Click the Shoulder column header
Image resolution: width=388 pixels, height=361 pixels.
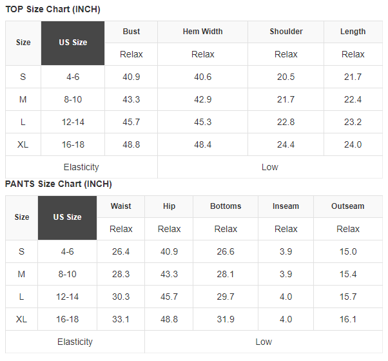click(x=286, y=32)
